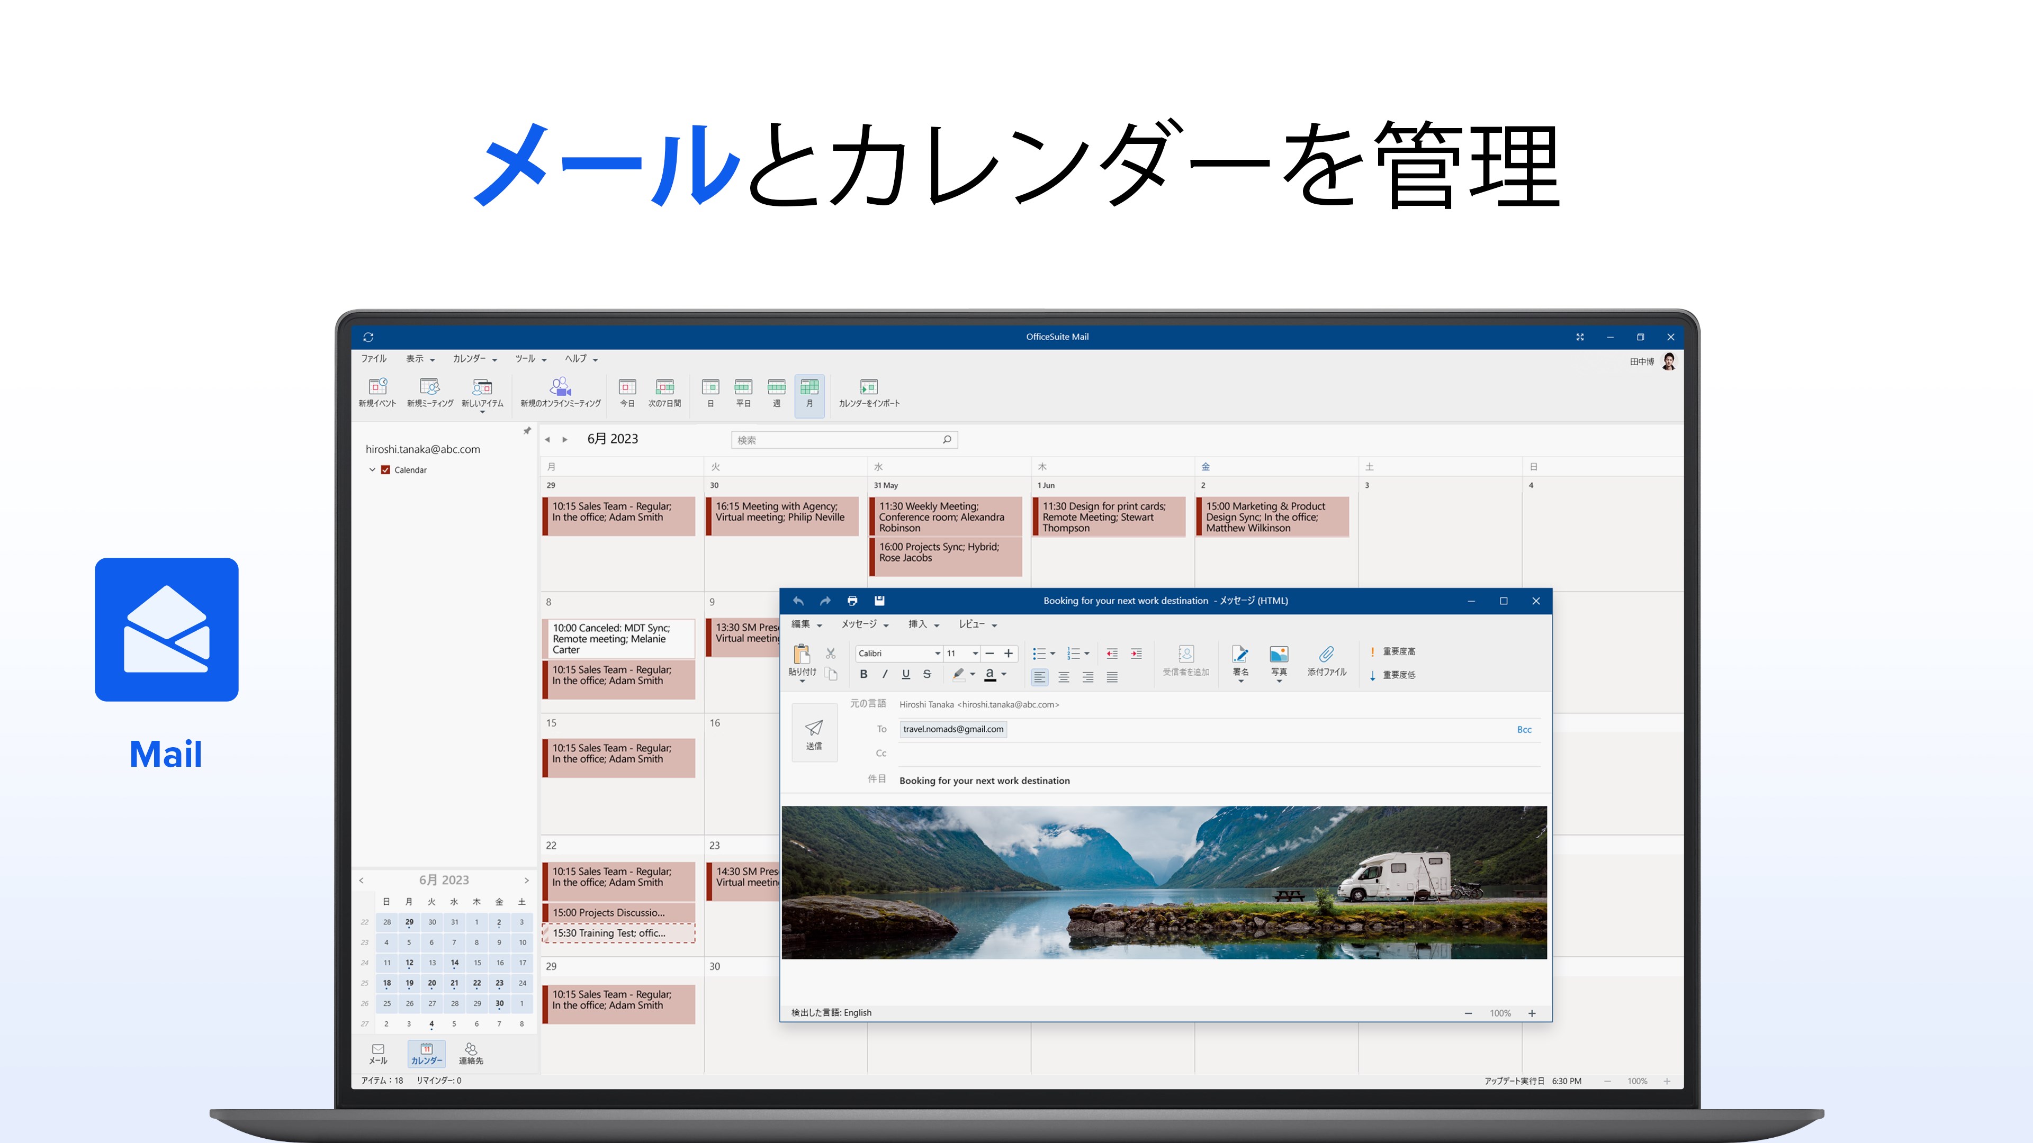
Task: Click the cut scissors icon
Action: [830, 653]
